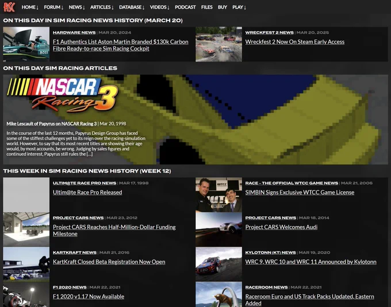Select the WRECKFEST 2 NEWS category

pyautogui.click(x=269, y=33)
